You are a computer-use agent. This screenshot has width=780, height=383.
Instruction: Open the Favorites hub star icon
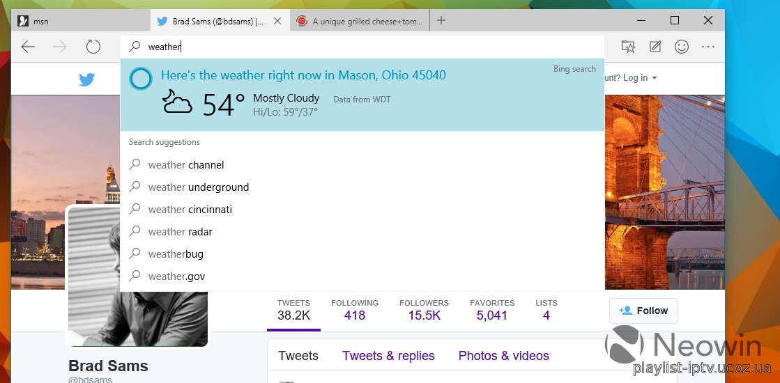[628, 47]
